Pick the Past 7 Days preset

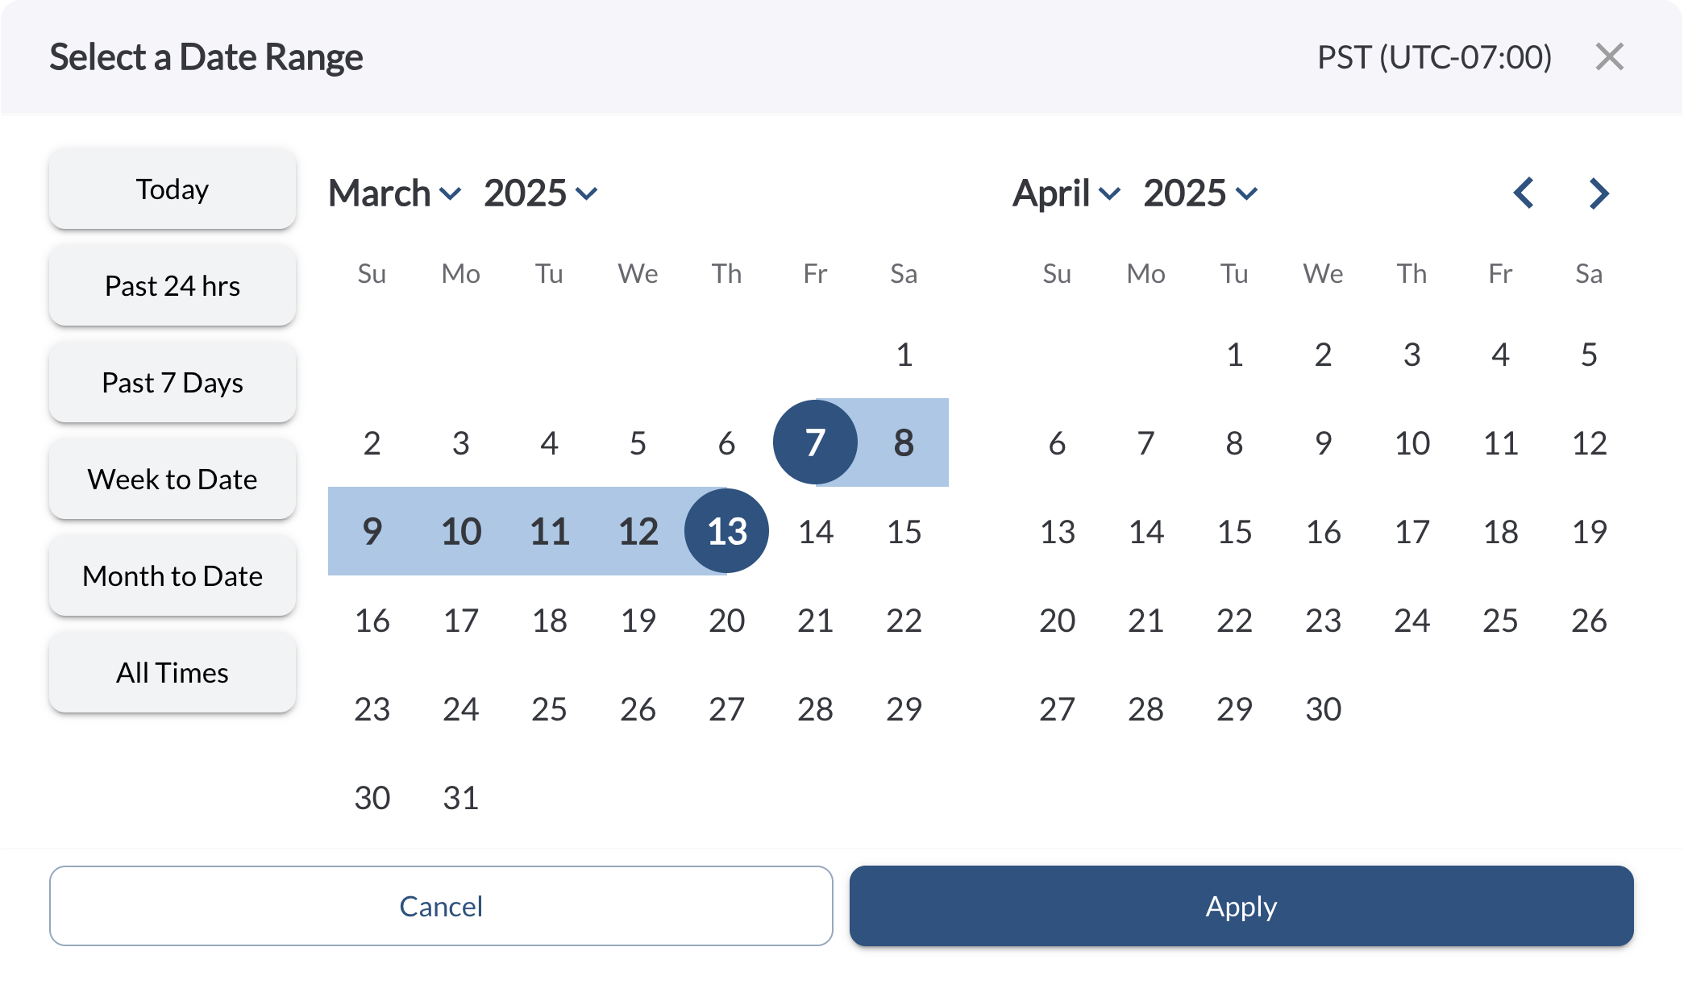(173, 383)
